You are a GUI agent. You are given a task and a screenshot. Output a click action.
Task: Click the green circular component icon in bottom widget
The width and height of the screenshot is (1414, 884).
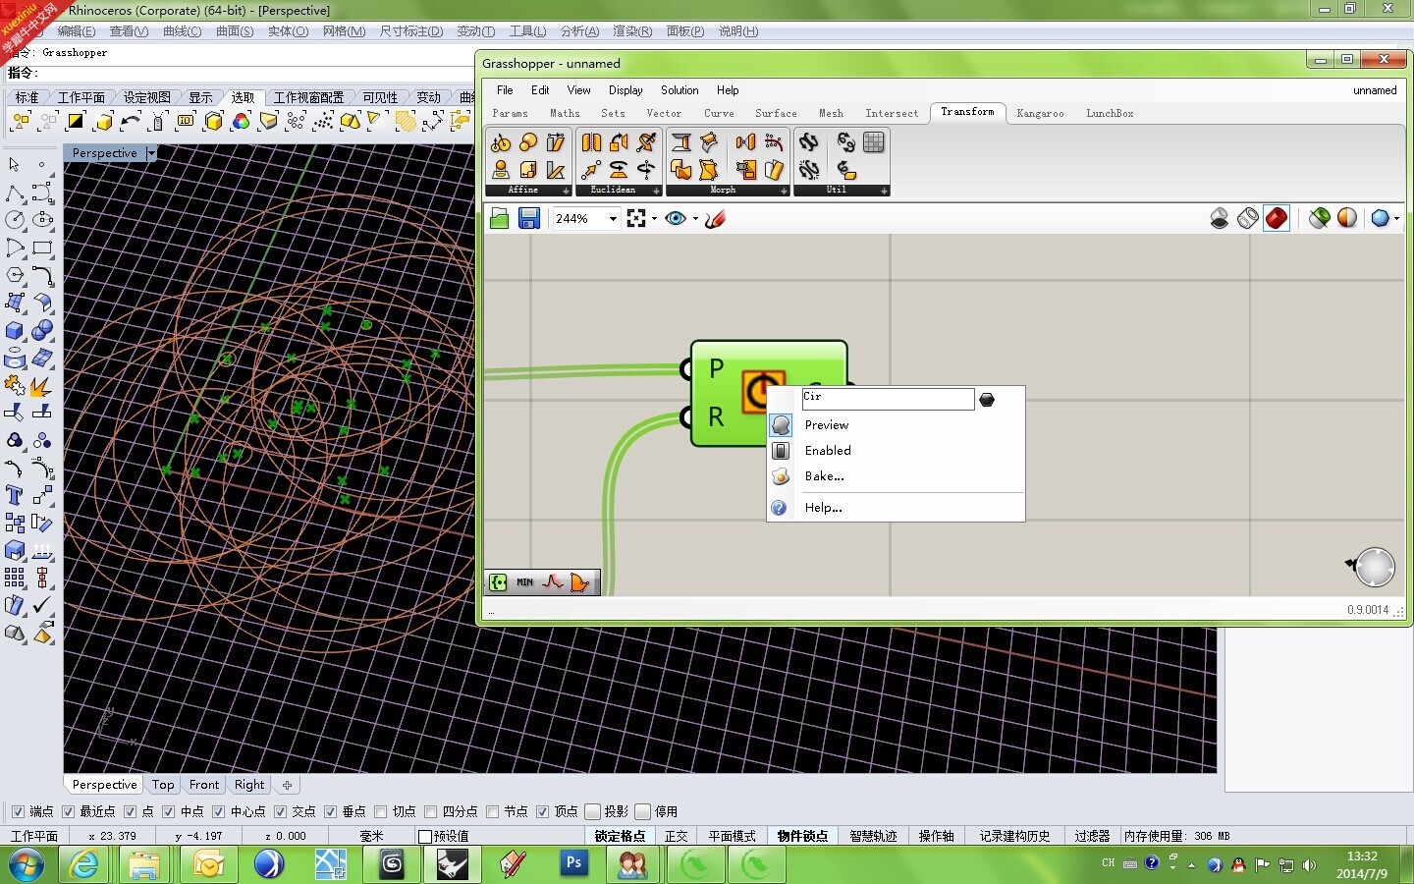coord(499,582)
